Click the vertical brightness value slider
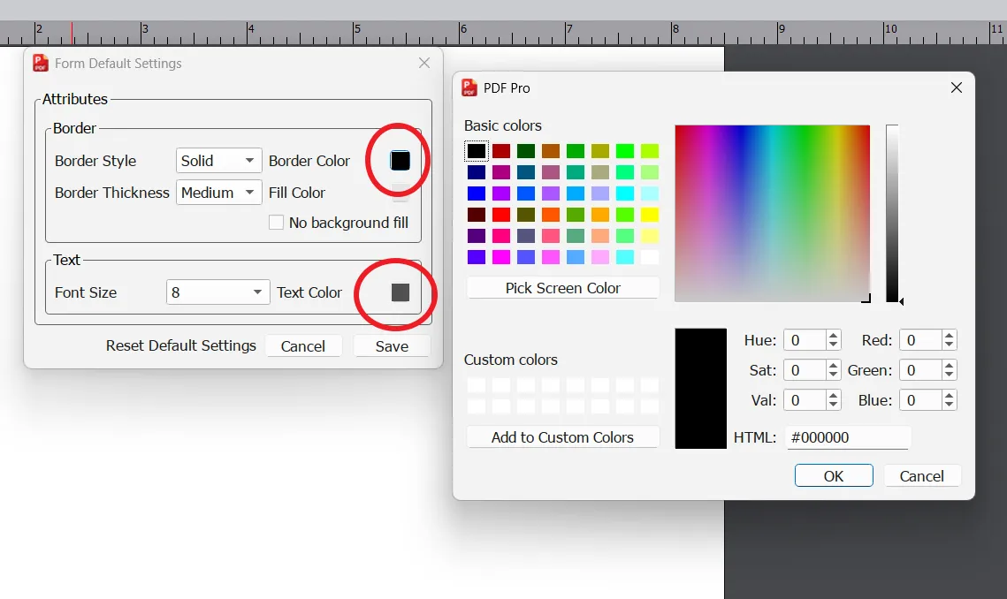Viewport: 1007px width, 599px height. click(x=892, y=213)
